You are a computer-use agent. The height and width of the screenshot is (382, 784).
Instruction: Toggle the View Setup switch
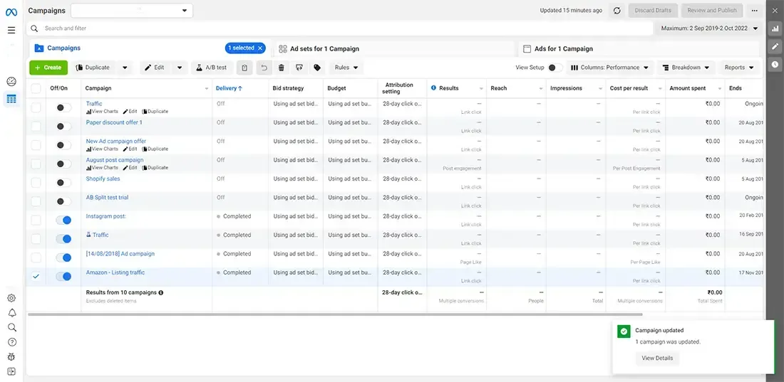(555, 68)
